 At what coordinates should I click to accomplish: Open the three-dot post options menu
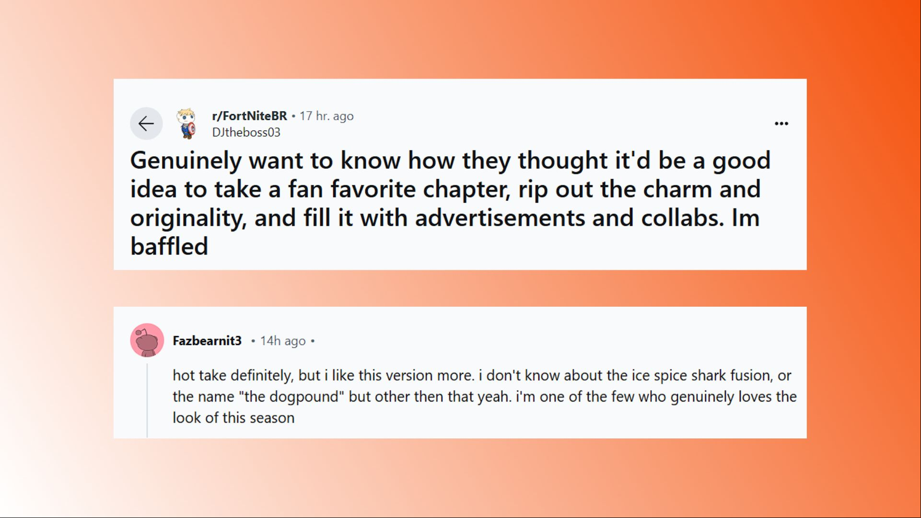click(781, 124)
